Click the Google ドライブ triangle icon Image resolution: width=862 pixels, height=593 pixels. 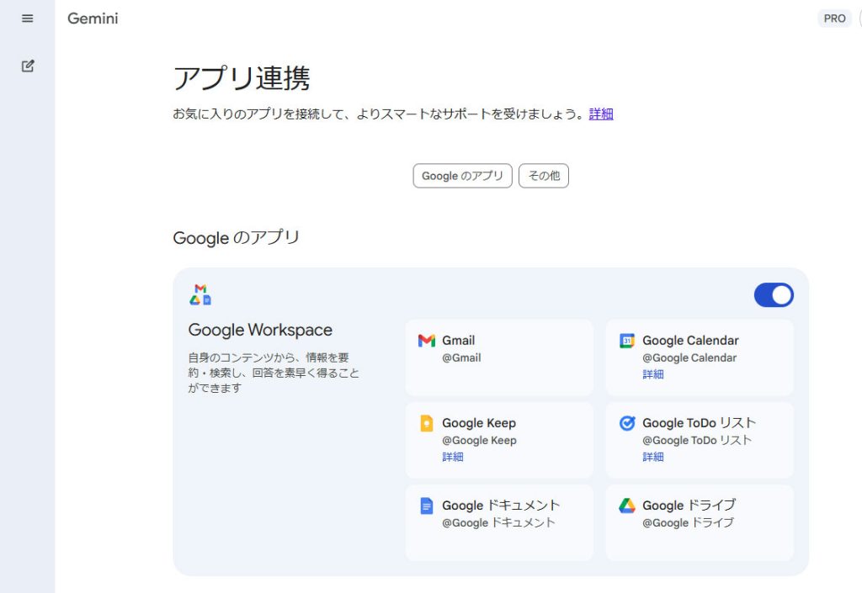click(627, 506)
